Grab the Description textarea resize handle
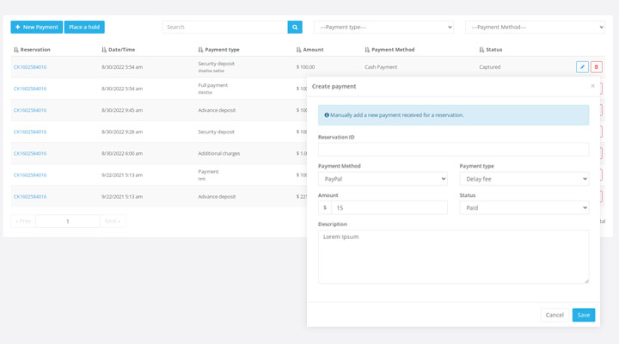 pyautogui.click(x=586, y=281)
